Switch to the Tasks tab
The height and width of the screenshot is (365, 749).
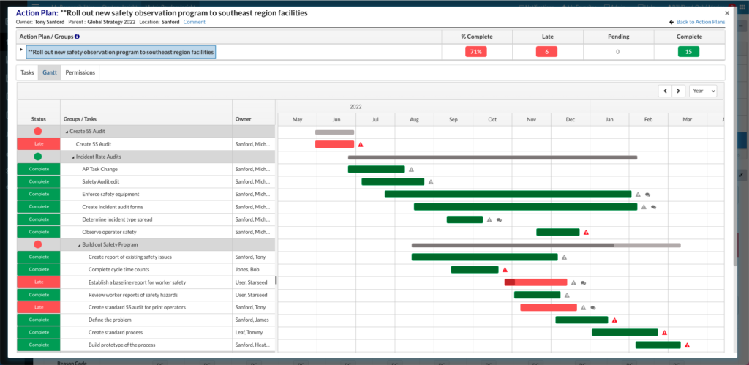coord(27,73)
